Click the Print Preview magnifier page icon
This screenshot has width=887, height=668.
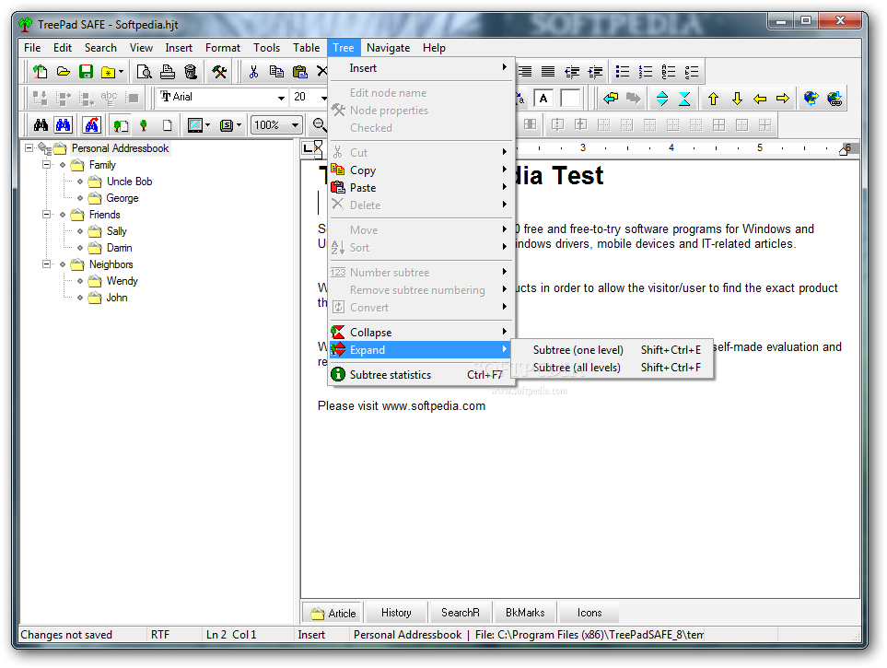(145, 72)
